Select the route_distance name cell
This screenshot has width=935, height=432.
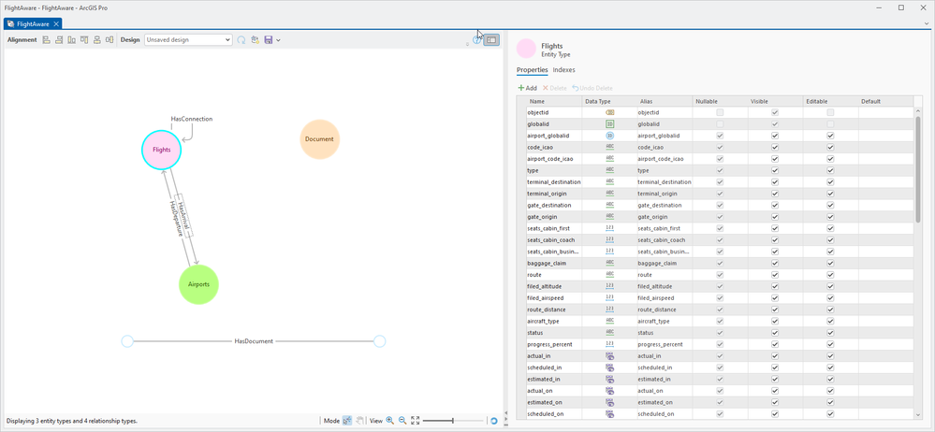point(554,310)
